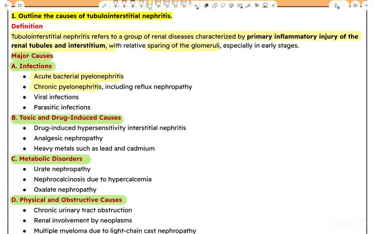The width and height of the screenshot is (374, 234).
Task: Expand the chevron-down menu at top right
Action: click(x=366, y=5)
